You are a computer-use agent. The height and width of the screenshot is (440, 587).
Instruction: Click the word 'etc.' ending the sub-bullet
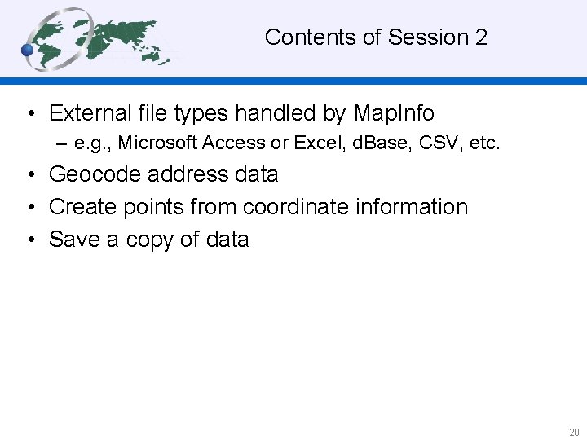486,143
